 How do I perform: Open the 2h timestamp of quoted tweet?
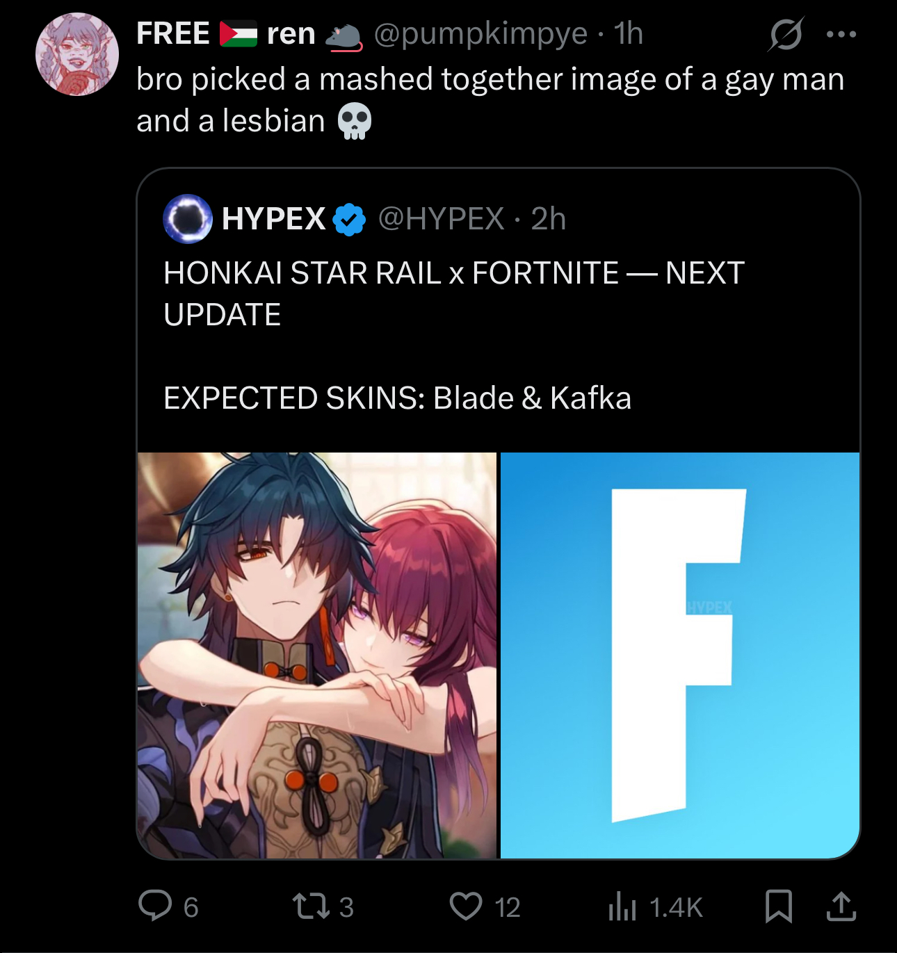click(x=549, y=219)
